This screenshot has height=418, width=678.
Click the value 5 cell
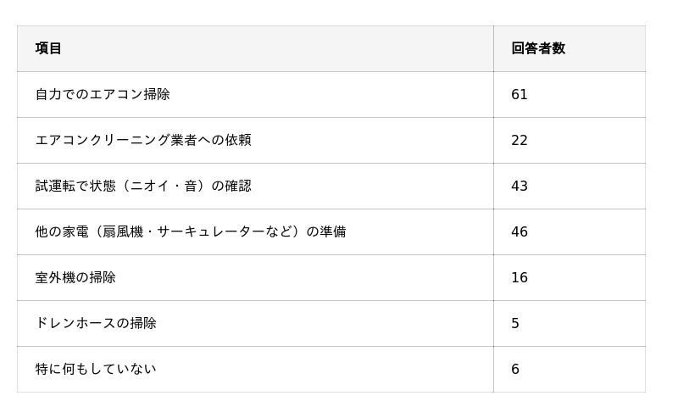point(515,324)
